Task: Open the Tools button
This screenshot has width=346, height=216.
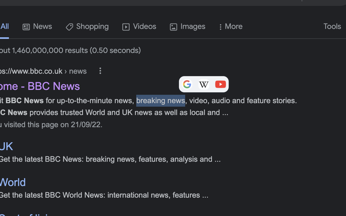Action: pyautogui.click(x=332, y=26)
